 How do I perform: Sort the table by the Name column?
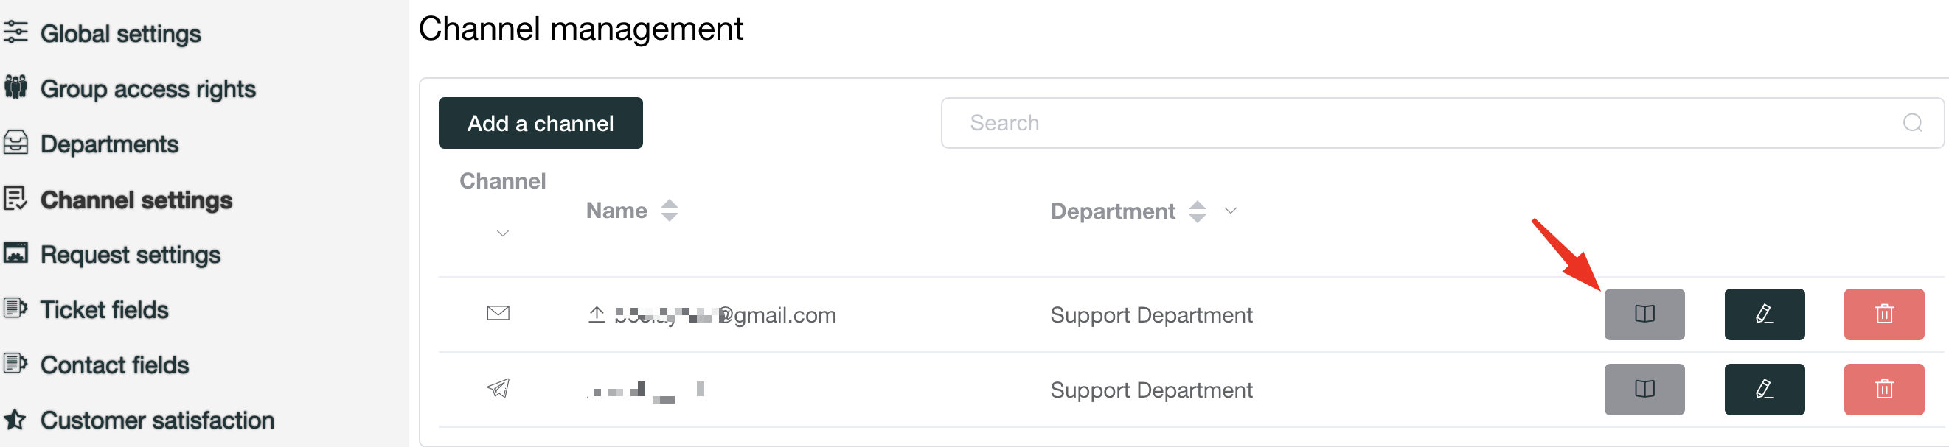(669, 210)
